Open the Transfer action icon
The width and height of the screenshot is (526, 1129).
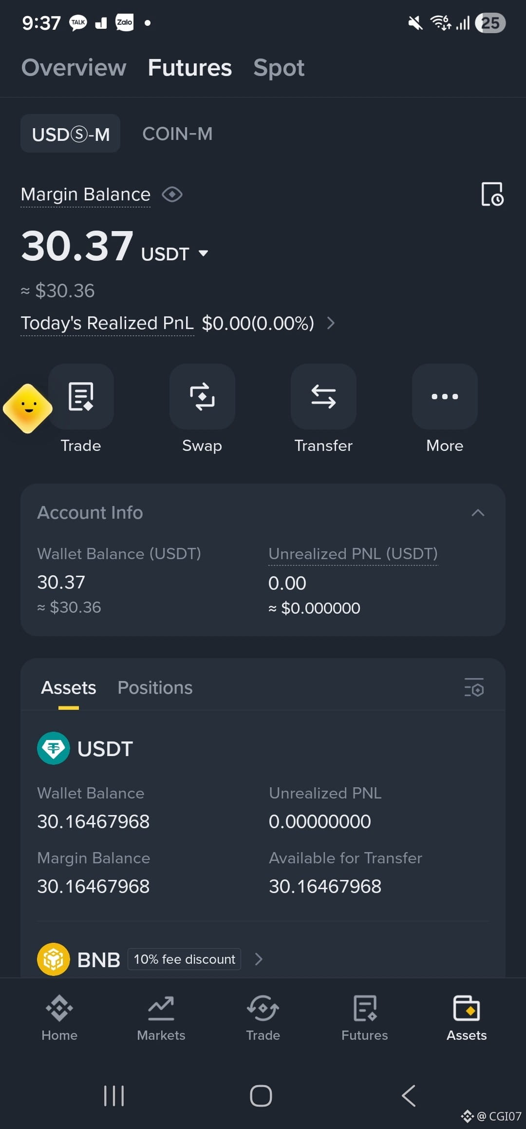point(323,396)
